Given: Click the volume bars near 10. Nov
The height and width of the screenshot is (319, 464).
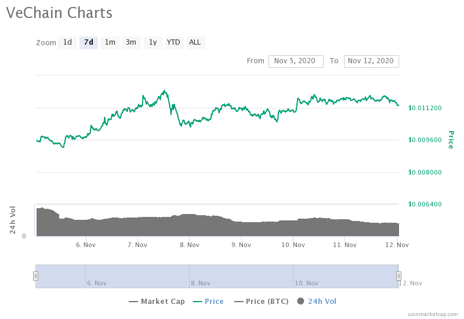Looking at the screenshot, I should (x=293, y=228).
